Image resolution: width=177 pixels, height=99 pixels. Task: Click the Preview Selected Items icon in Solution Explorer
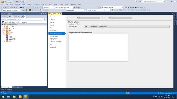(x=25, y=16)
